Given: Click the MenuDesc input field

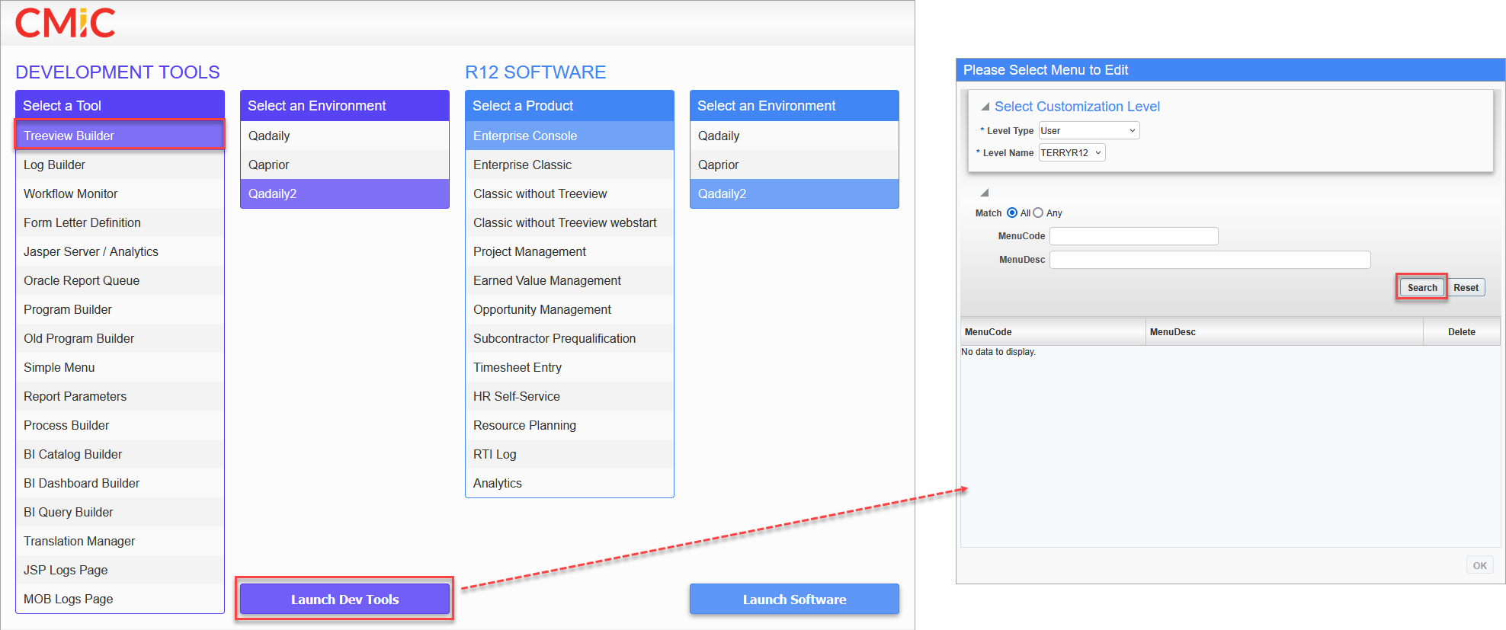Looking at the screenshot, I should (1210, 260).
